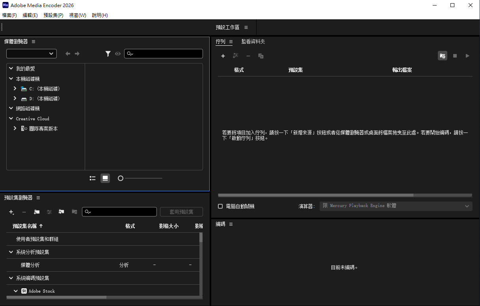Expand the C: (本機磁碟) drive

click(x=15, y=89)
